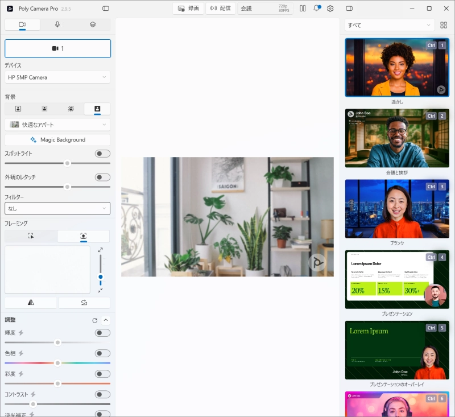Toggle the right scenes panel icon
This screenshot has width=455, height=417.
pos(349,9)
